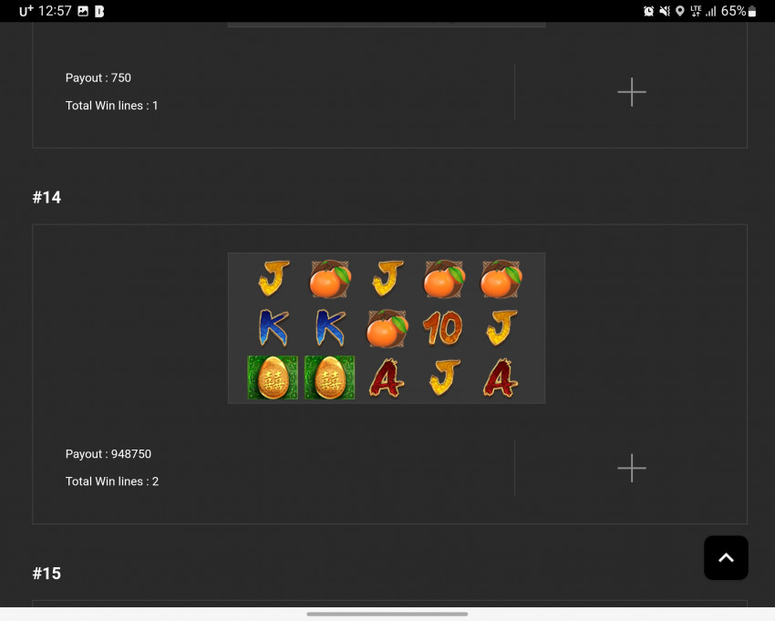
Task: Tap the home gesture bar
Action: pyautogui.click(x=387, y=614)
